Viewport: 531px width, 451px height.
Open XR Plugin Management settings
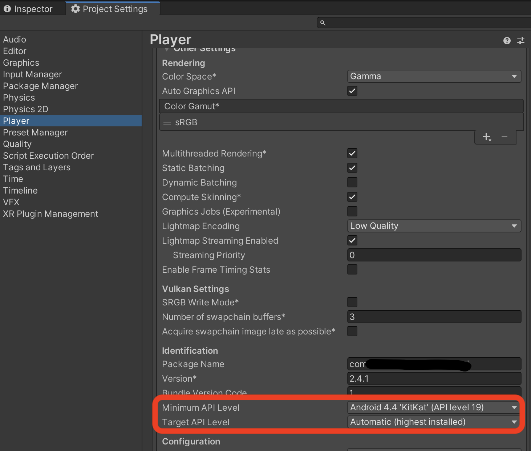pyautogui.click(x=50, y=214)
